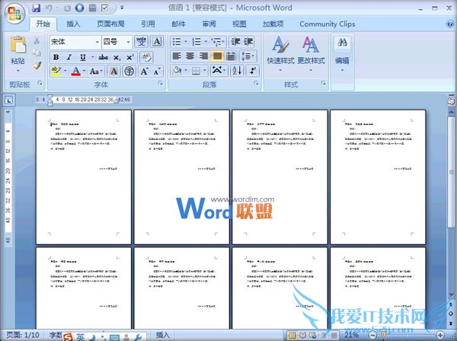457x341 pixels.
Task: Switch to the 页面布局 tab
Action: (110, 24)
